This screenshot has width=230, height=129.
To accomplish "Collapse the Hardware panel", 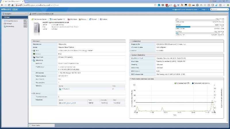I will (x=32, y=41).
